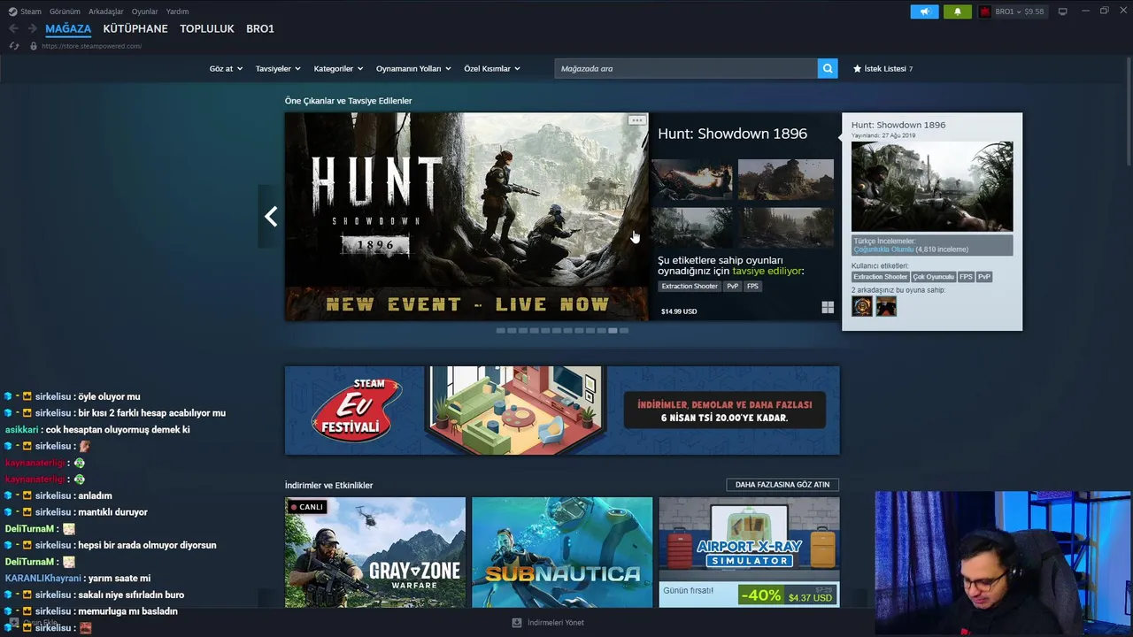Image resolution: width=1133 pixels, height=637 pixels.
Task: Select the MAĞAZA tab
Action: point(68,28)
